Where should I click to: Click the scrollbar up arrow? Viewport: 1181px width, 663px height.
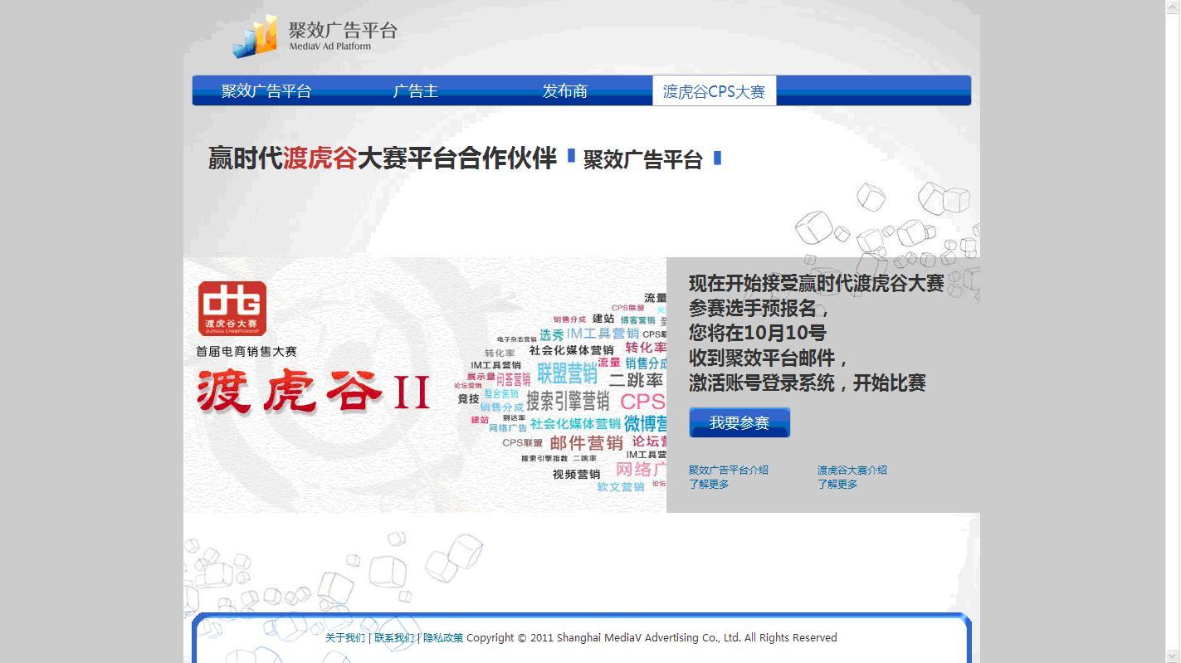(1173, 7)
